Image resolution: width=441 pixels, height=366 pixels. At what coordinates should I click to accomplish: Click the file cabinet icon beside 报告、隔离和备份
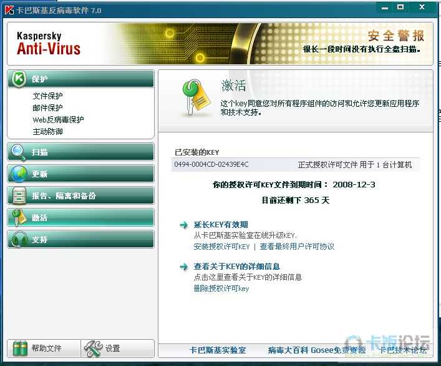point(19,195)
